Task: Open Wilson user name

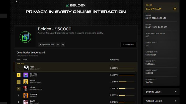Action: 32,87
